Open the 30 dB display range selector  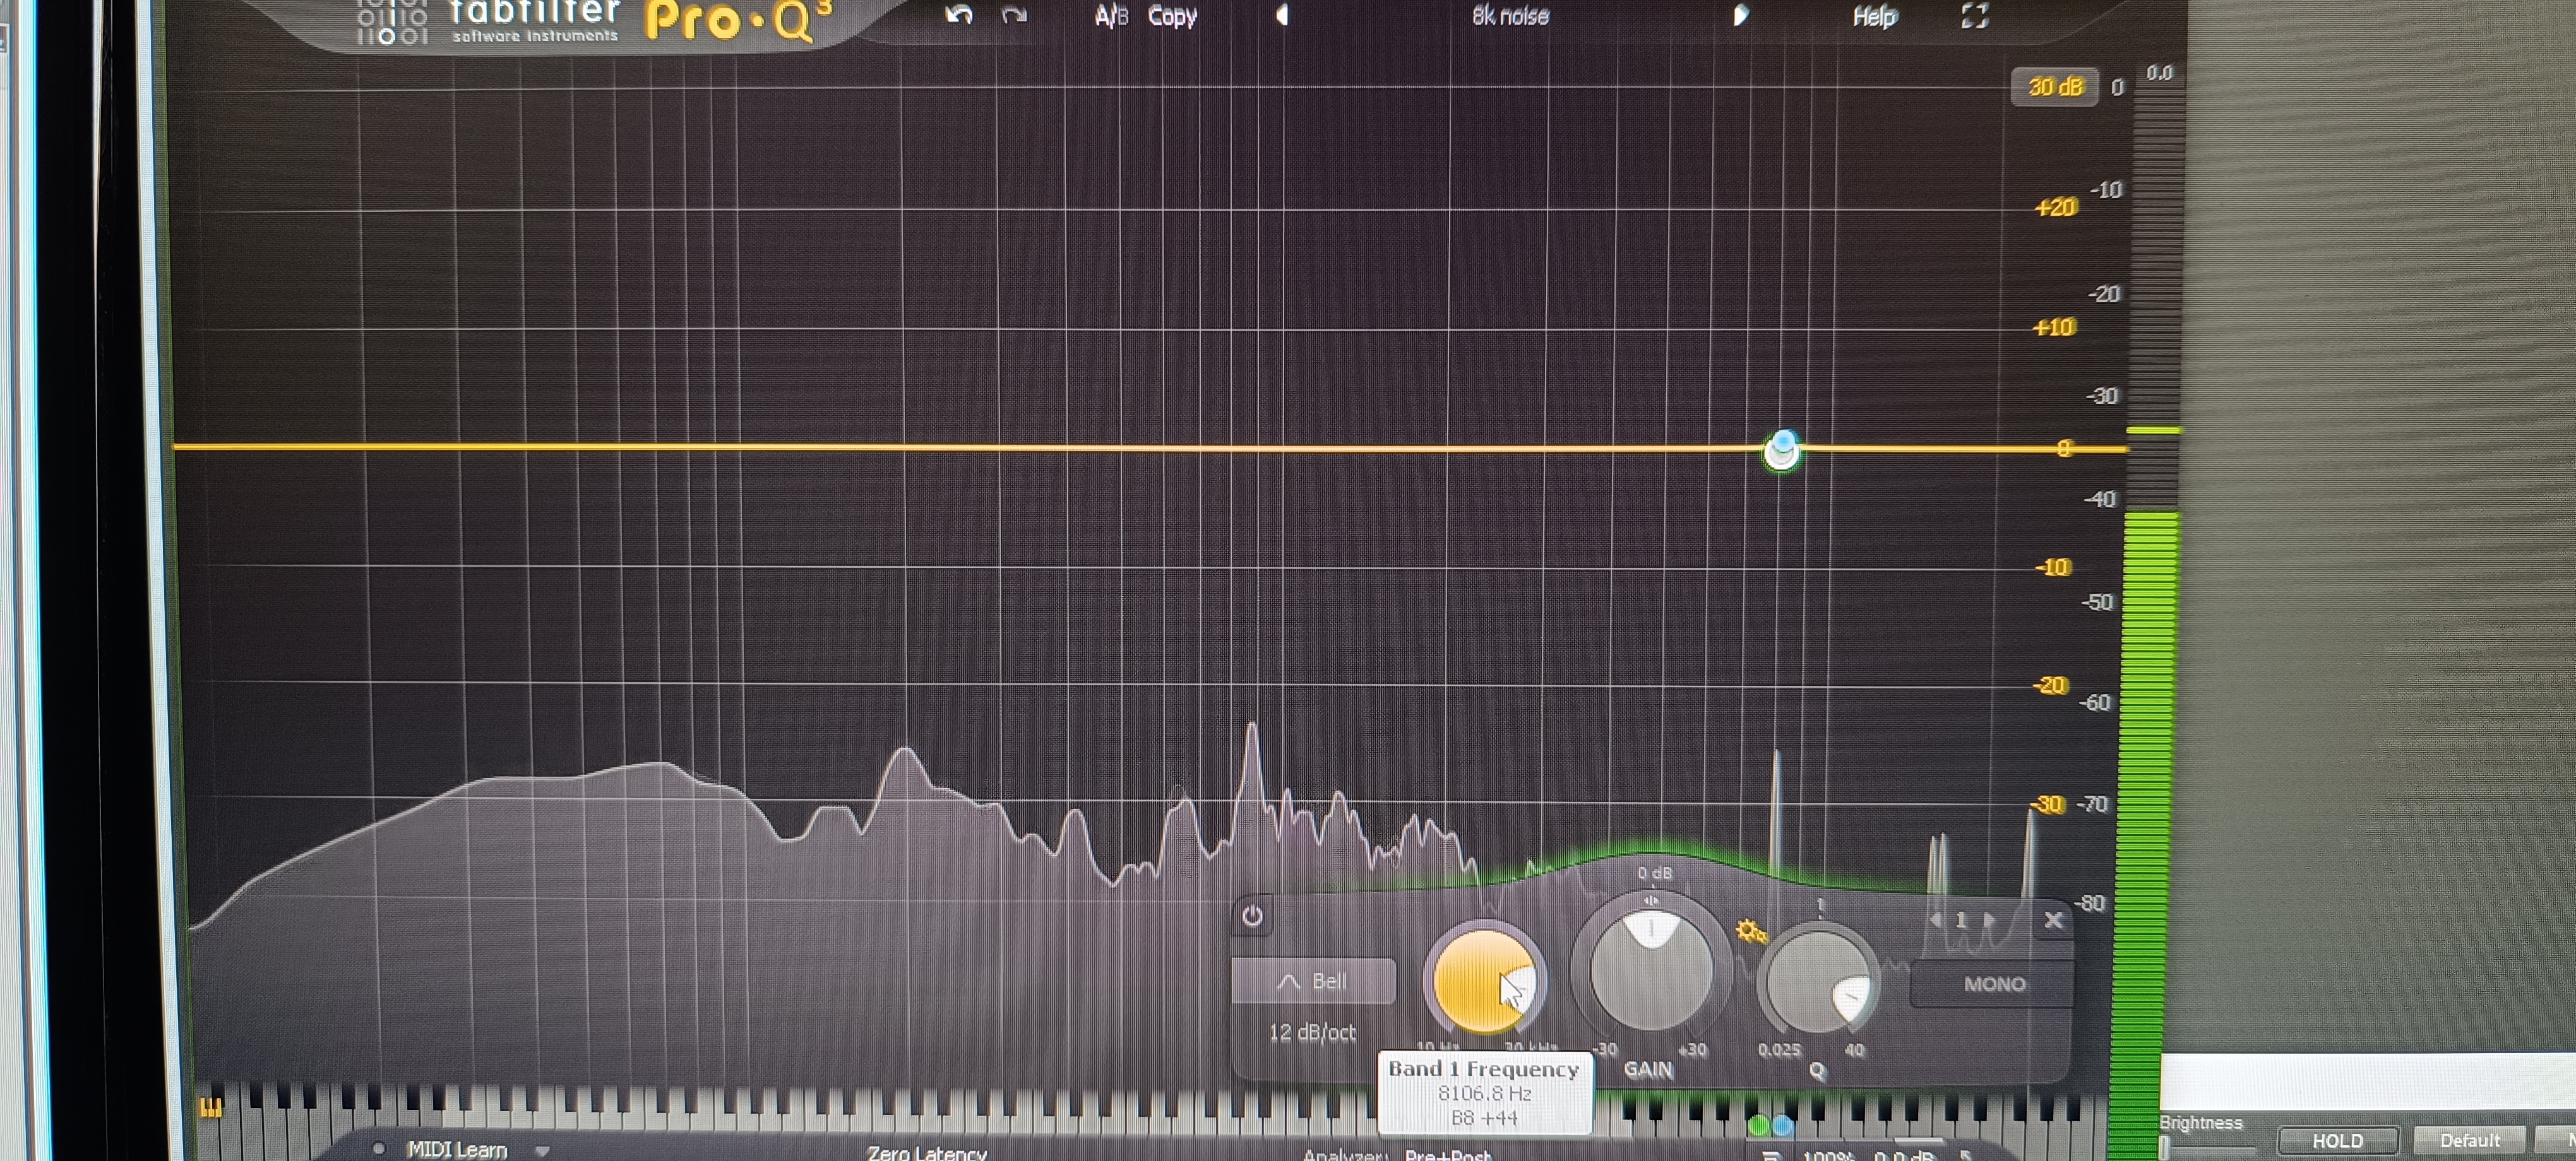2055,87
